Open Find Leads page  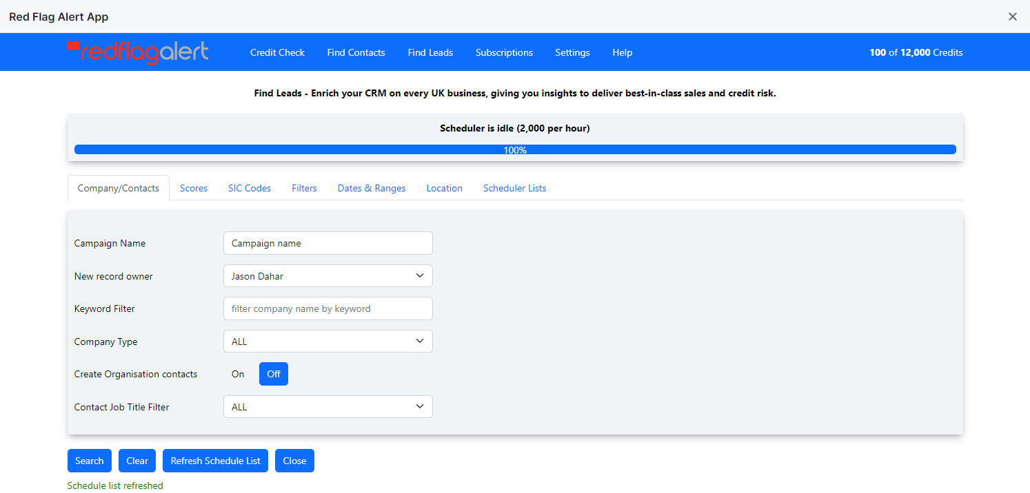(x=430, y=52)
